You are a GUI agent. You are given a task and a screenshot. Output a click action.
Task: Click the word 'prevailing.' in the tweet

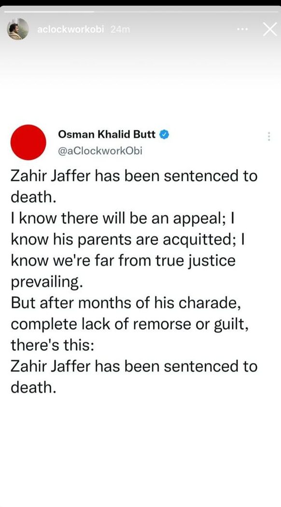[44, 282]
